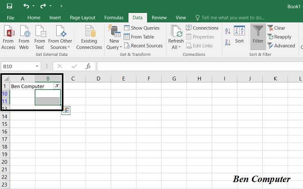Open Existing Connections
Image resolution: width=303 pixels, height=189 pixels.
click(89, 37)
